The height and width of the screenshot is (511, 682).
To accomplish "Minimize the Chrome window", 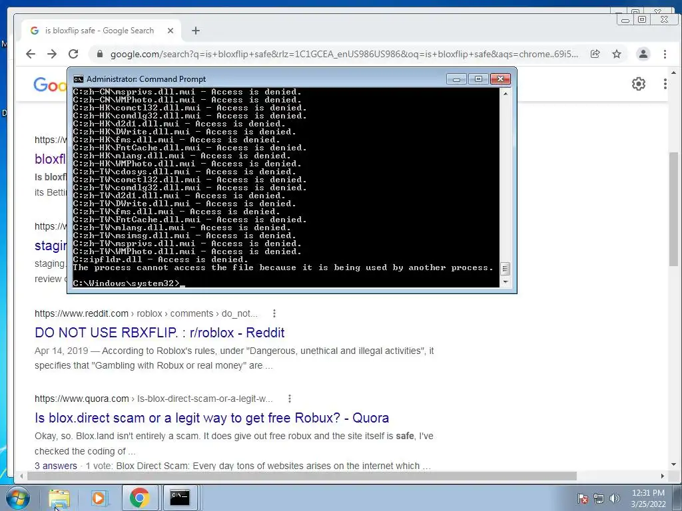I will coord(625,19).
